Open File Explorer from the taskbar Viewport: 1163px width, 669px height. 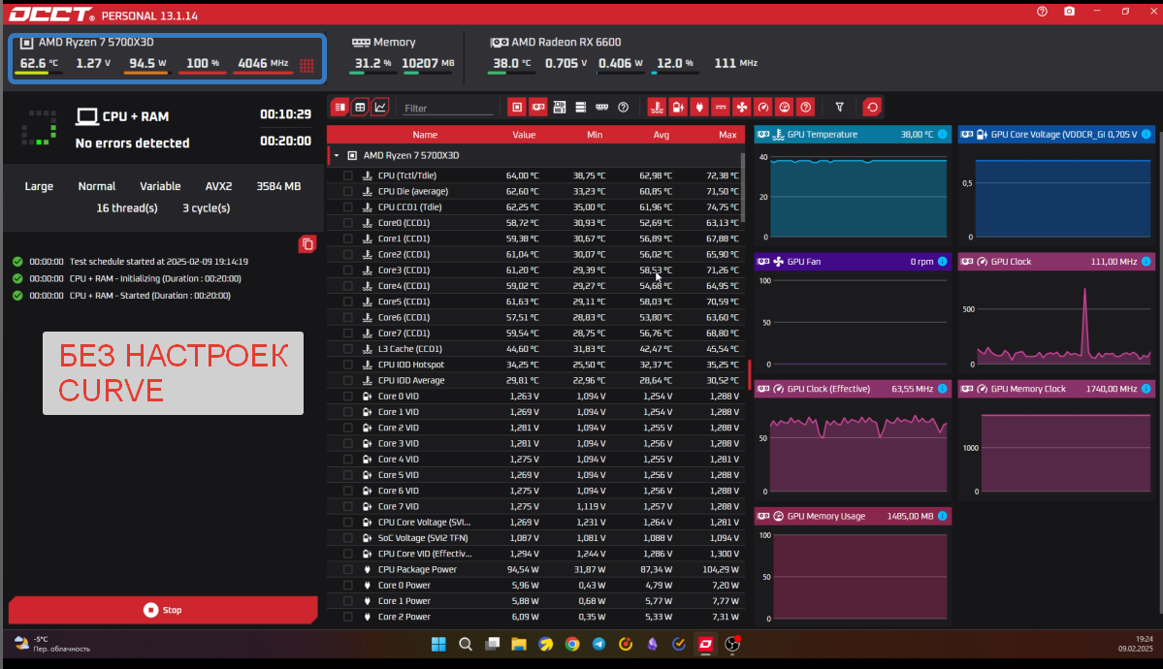point(519,644)
